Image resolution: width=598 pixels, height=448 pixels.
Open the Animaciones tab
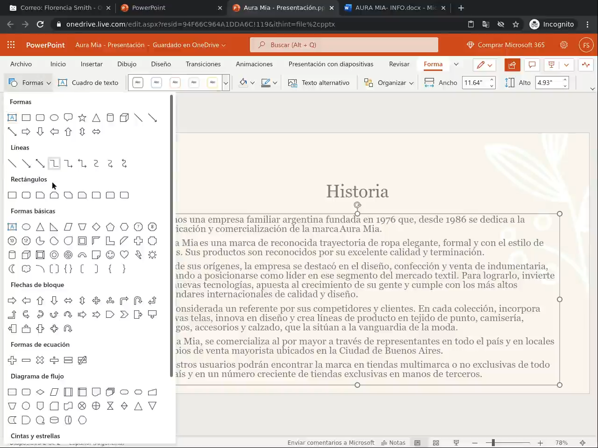[x=254, y=64]
